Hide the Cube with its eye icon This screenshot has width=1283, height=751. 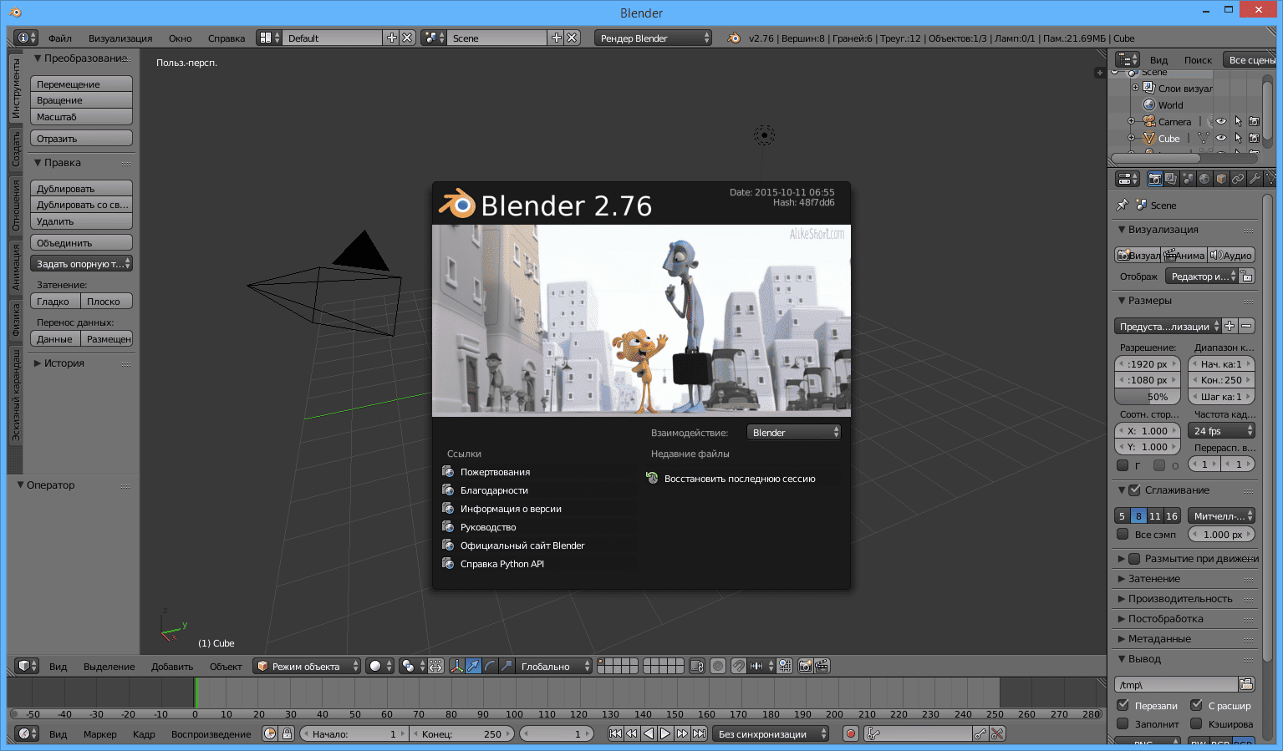(x=1221, y=138)
